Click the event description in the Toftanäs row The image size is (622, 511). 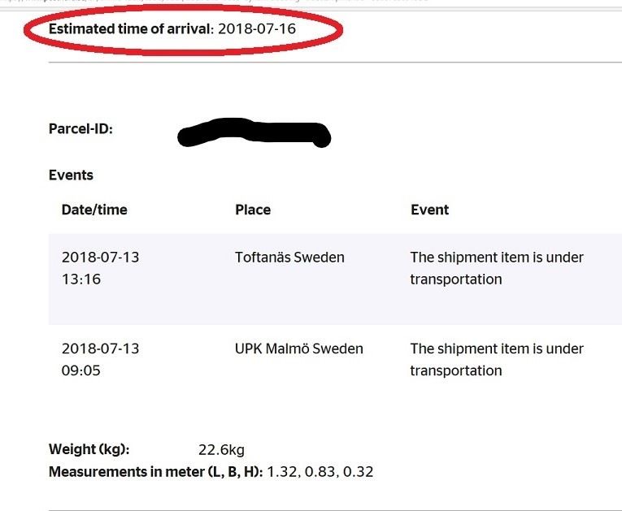pyautogui.click(x=497, y=268)
